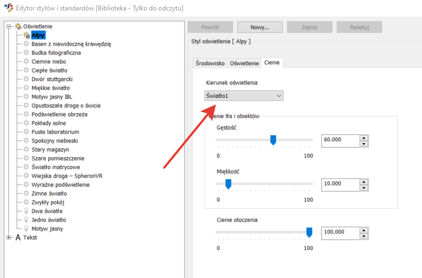Image resolution: width=422 pixels, height=278 pixels.
Task: Click the light icon beside Ciepłe światło
Action: (x=26, y=70)
